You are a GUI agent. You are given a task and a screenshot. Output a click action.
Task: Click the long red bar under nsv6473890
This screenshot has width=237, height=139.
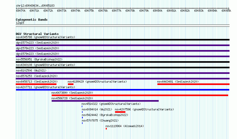click(140, 95)
